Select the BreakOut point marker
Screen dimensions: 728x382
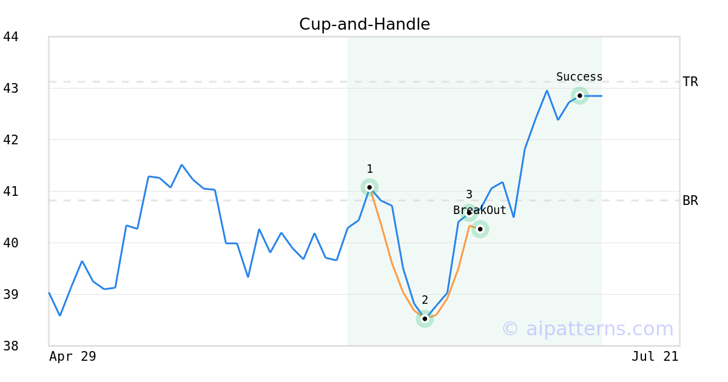pos(480,229)
